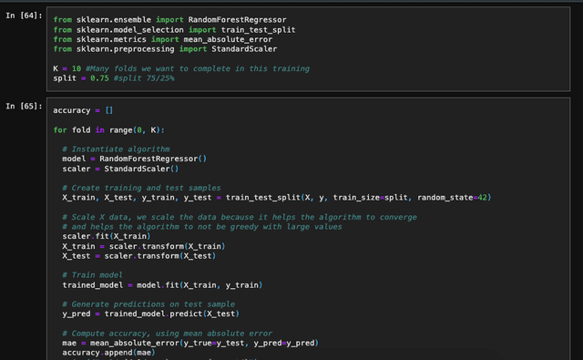Click the 'for fold in range(0, K):' line
This screenshot has width=583, height=360.
tap(108, 130)
